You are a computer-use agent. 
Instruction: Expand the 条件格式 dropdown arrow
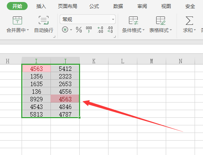tap(144, 30)
